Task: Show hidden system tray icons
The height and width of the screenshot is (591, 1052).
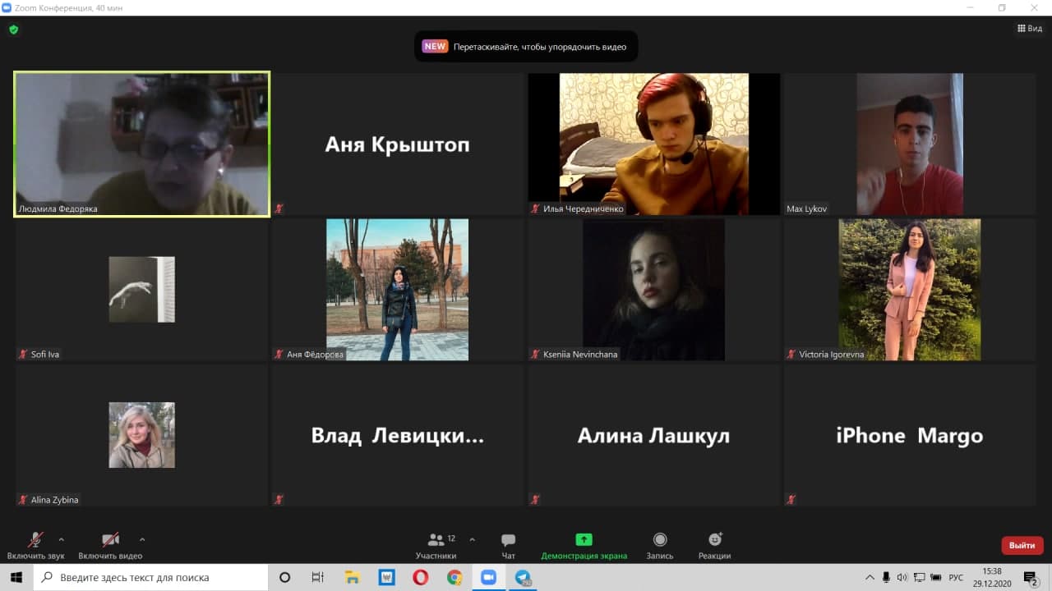Action: click(x=870, y=577)
